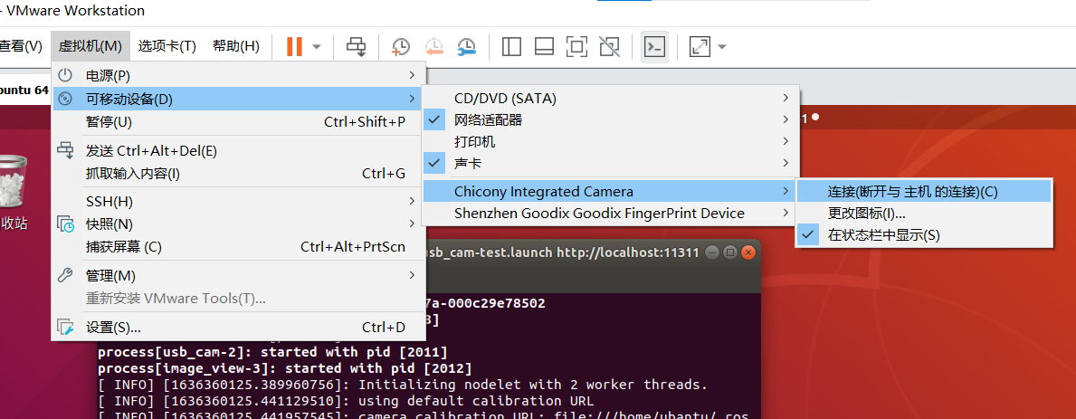Click the console view toolbar icon
The image size is (1076, 419).
(x=654, y=47)
